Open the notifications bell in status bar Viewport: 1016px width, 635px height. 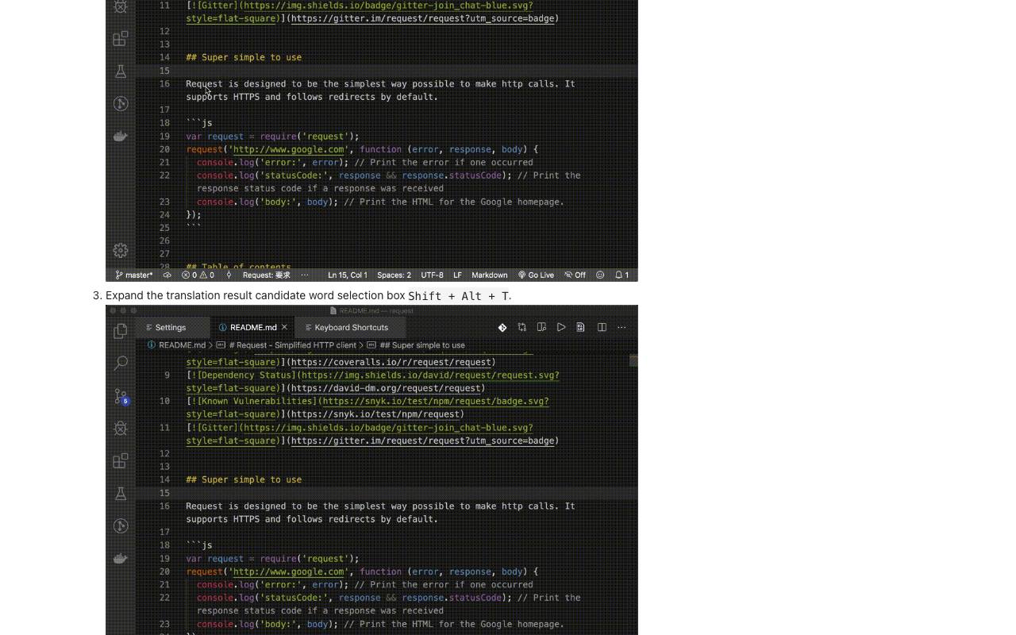[622, 275]
